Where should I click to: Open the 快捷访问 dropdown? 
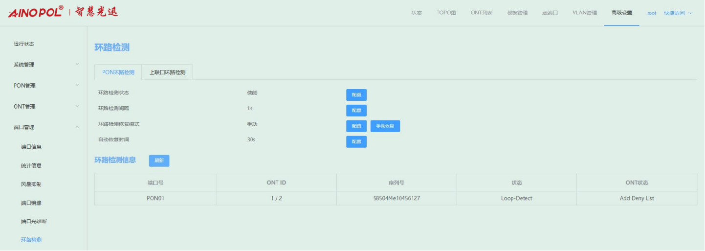tap(678, 13)
